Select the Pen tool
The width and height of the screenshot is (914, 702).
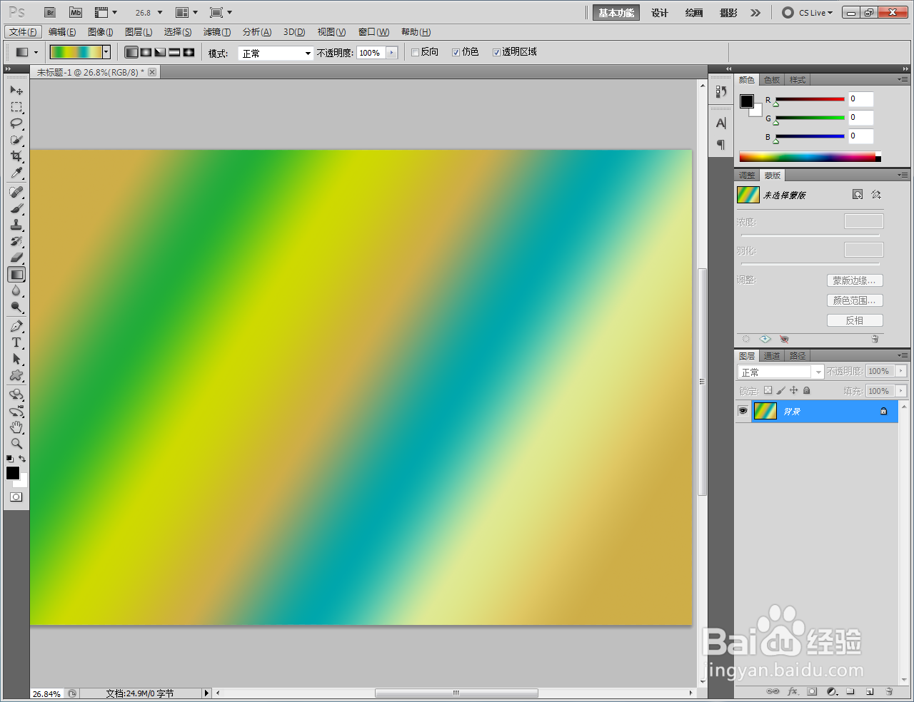[16, 326]
